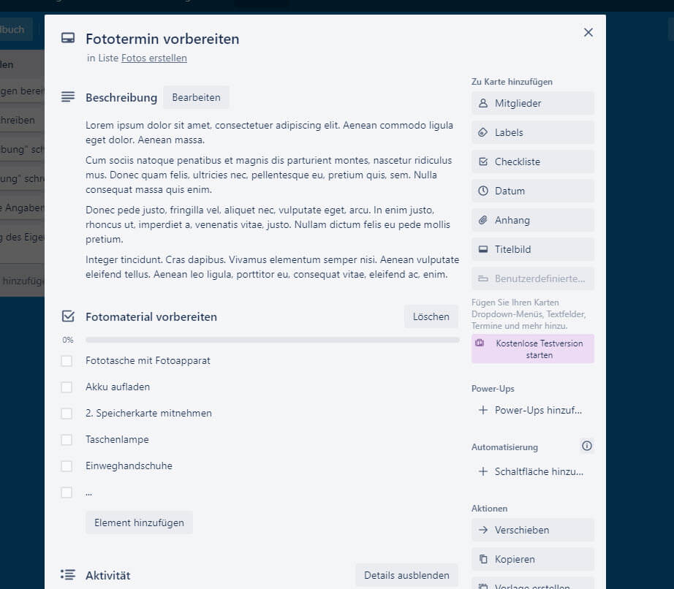The width and height of the screenshot is (674, 589).
Task: Tick the 'Akku aufladen' checkbox
Action: click(67, 387)
